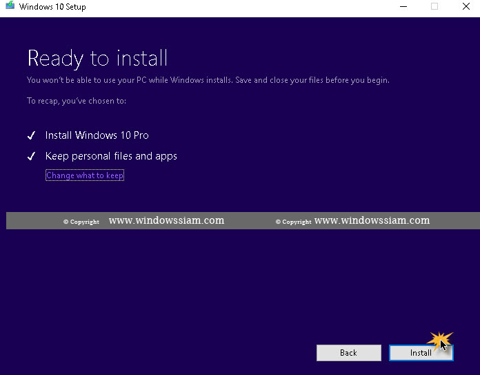
Task: Click the disabled maximize button
Action: [x=434, y=6]
